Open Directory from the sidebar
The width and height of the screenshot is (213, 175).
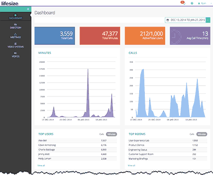[x=16, y=26]
